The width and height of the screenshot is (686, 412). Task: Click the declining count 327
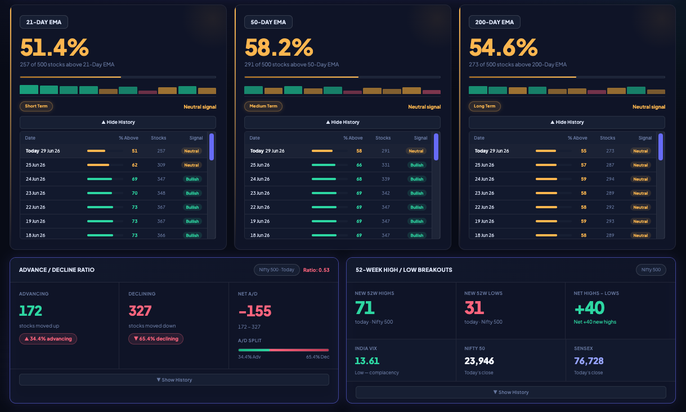point(140,311)
